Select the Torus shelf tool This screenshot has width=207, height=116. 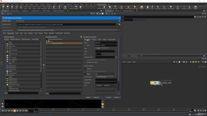point(16,7)
